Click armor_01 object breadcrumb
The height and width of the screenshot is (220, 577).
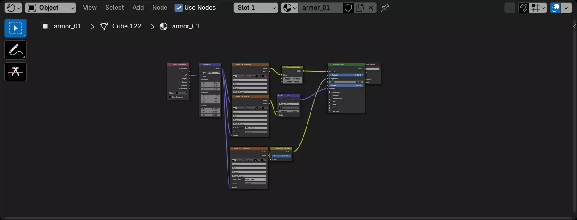62,26
